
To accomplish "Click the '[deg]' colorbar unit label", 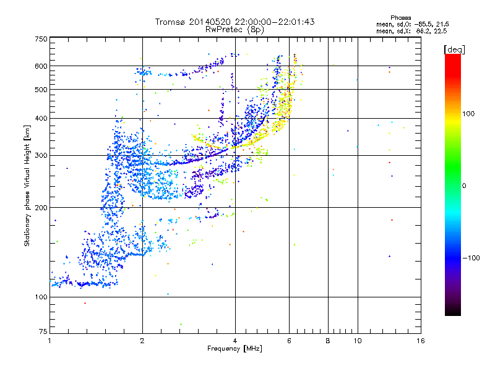I will (x=455, y=49).
